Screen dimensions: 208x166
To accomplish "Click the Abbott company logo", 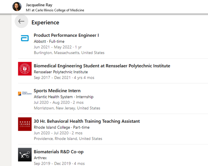I will (x=25, y=38).
